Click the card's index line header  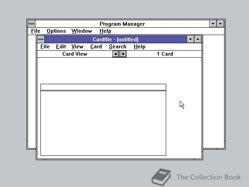pos(103,87)
